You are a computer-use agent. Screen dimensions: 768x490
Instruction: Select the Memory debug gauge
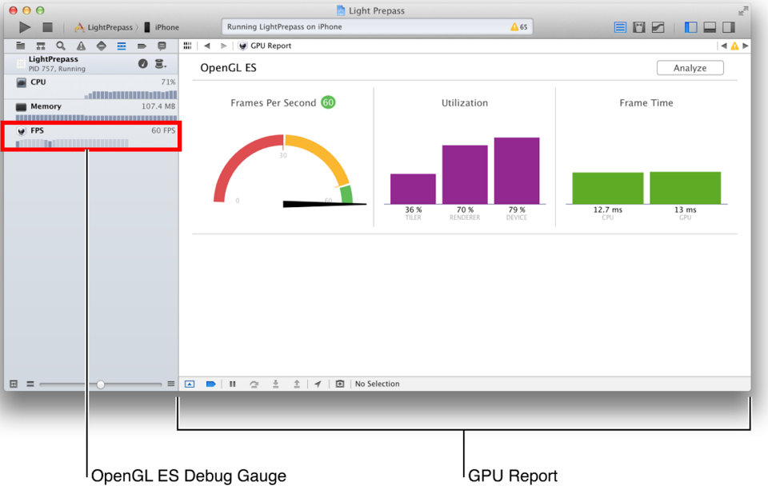[91, 110]
